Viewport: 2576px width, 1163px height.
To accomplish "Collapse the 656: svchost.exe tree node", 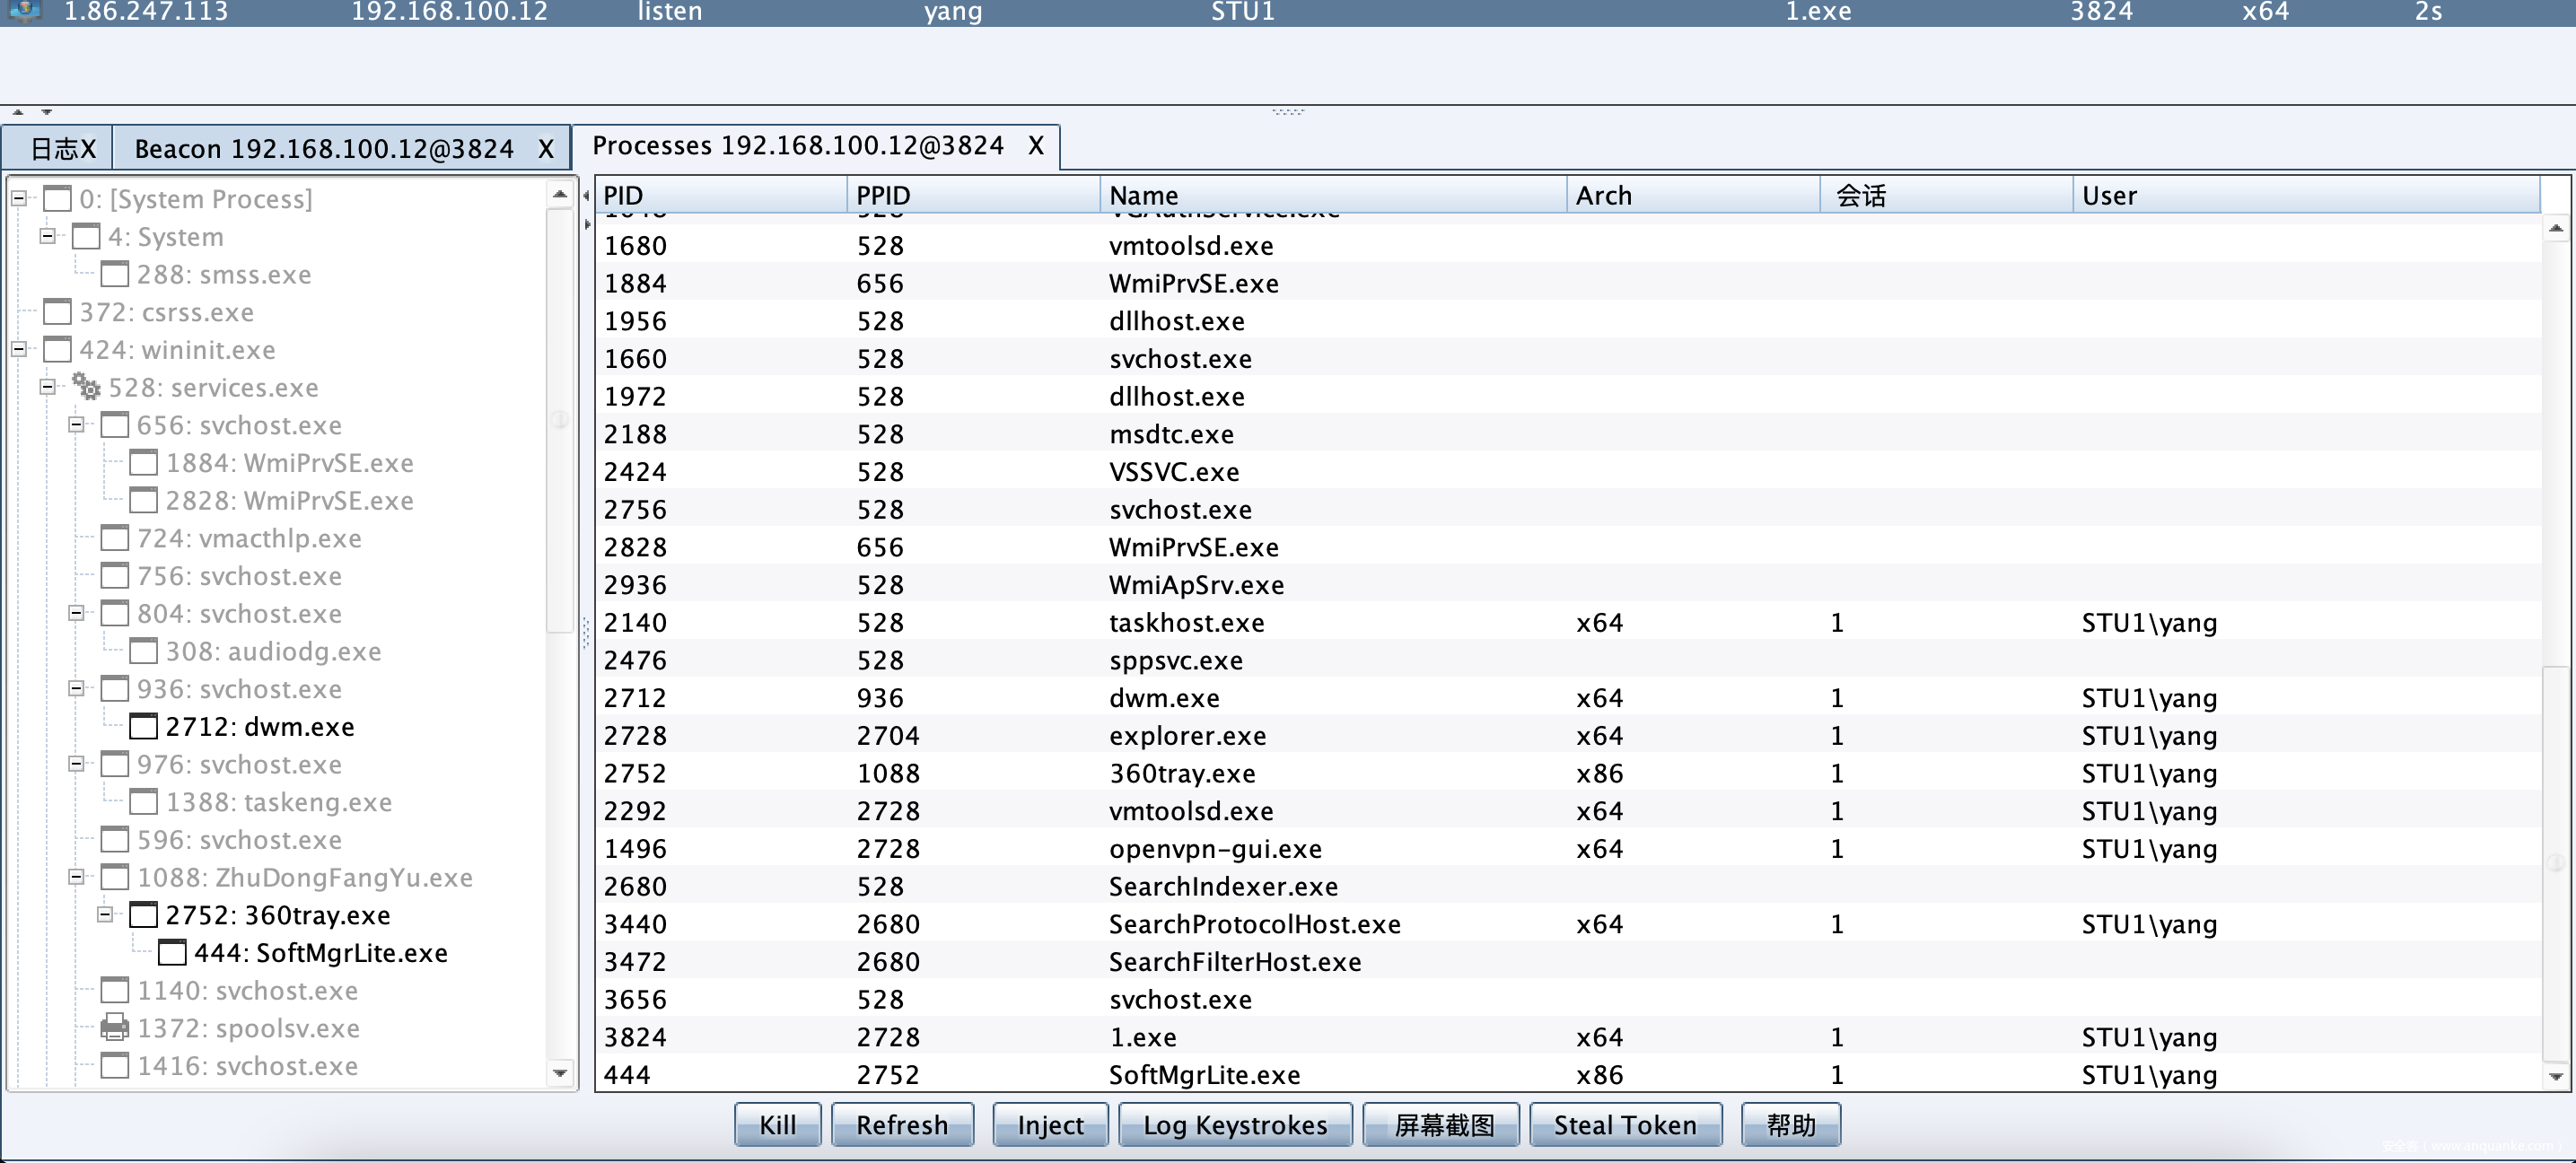I will [x=76, y=425].
